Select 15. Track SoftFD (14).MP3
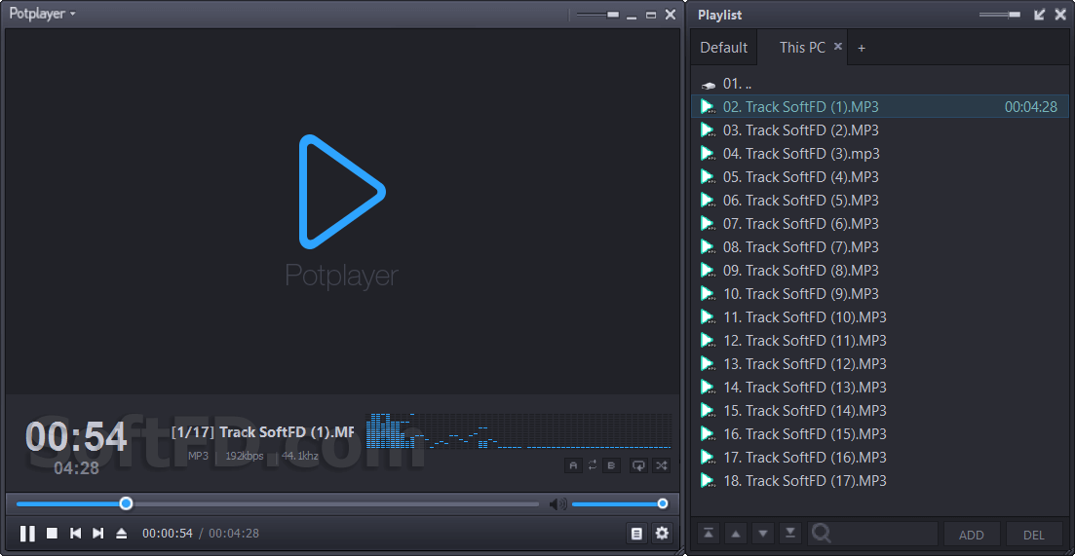The height and width of the screenshot is (556, 1075). 880,410
